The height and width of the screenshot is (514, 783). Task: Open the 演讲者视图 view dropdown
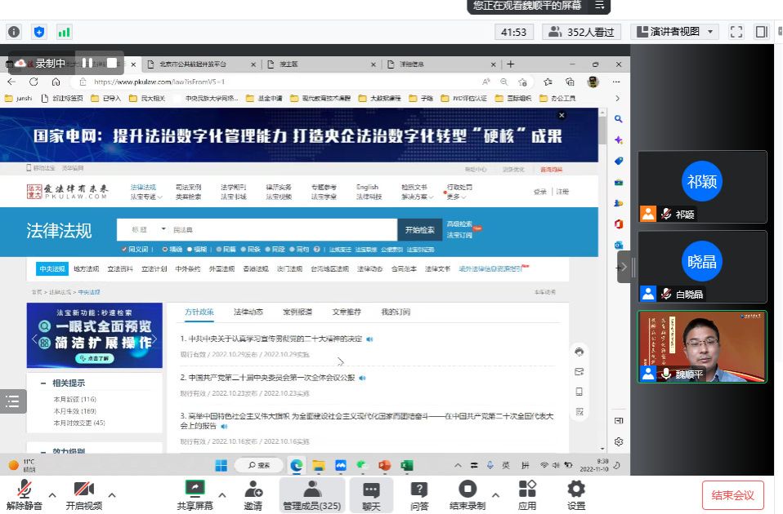(x=675, y=32)
